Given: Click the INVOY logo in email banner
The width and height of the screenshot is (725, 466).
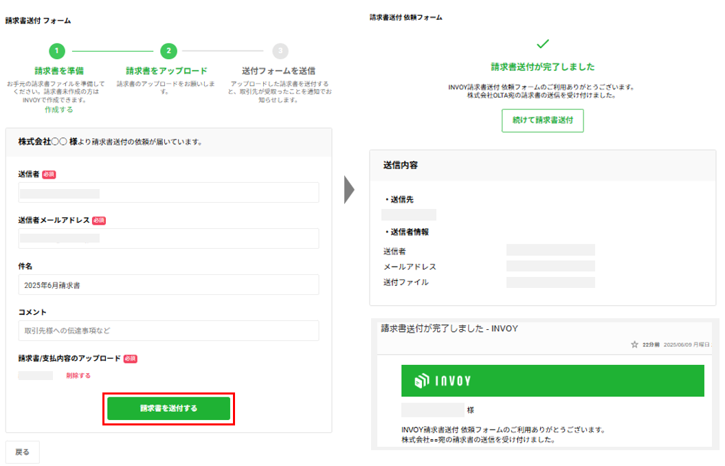Looking at the screenshot, I should point(443,381).
